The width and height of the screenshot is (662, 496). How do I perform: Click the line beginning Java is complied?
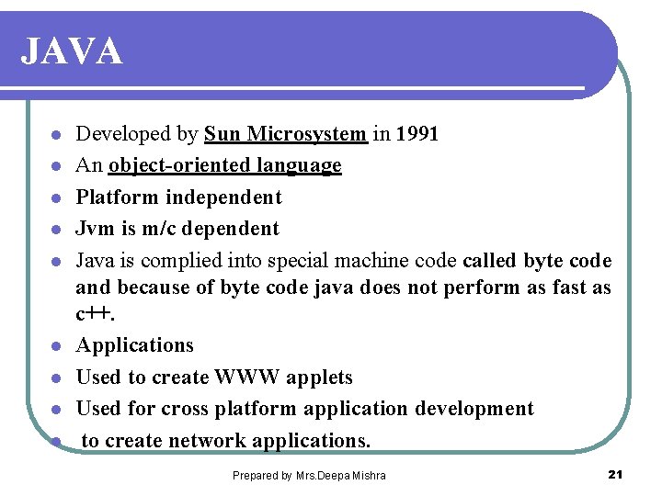point(344,260)
